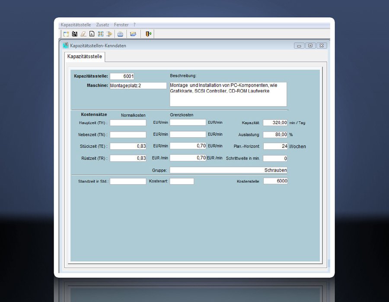Screen dimensions: 389x302
Task: Select the Kapazitätsstelle tab
Action: coord(85,57)
